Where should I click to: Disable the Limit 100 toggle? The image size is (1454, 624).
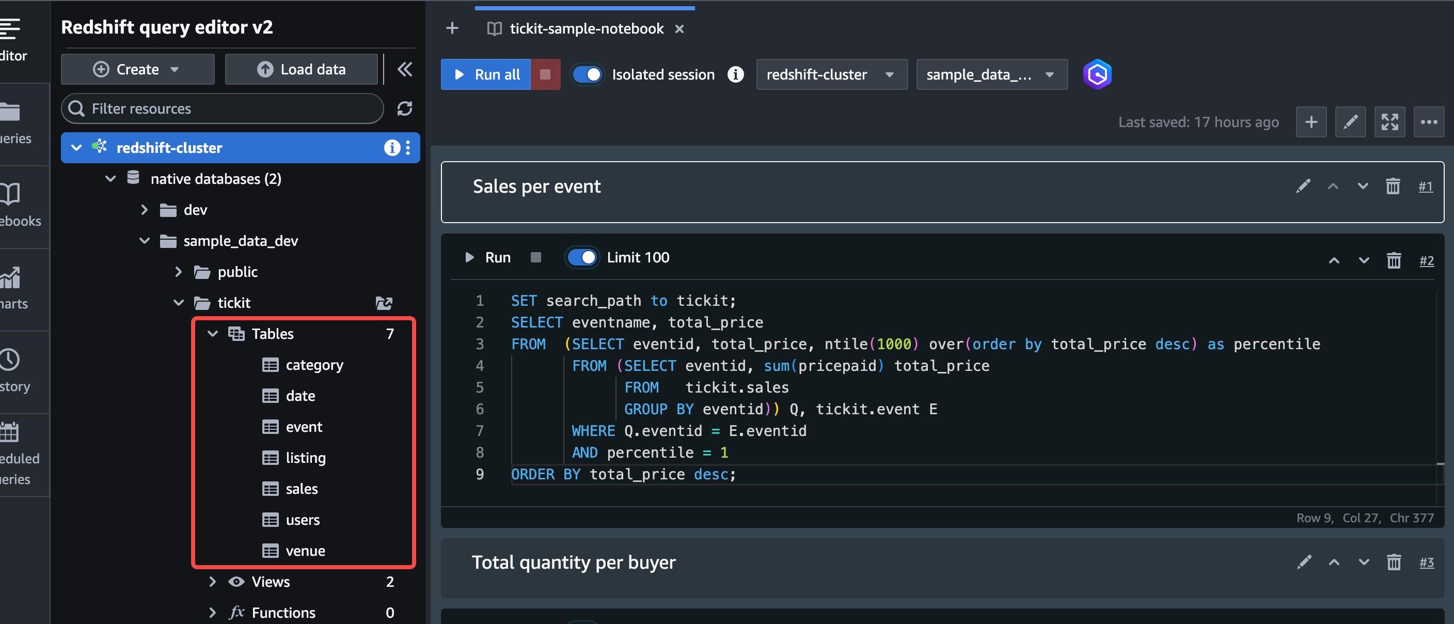coord(582,258)
